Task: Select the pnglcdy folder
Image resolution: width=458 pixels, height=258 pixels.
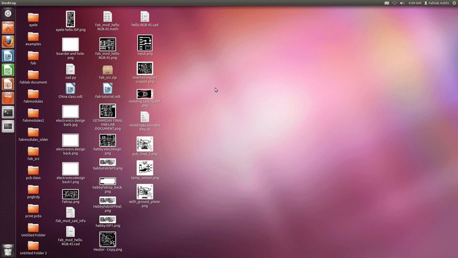Action: 33,190
